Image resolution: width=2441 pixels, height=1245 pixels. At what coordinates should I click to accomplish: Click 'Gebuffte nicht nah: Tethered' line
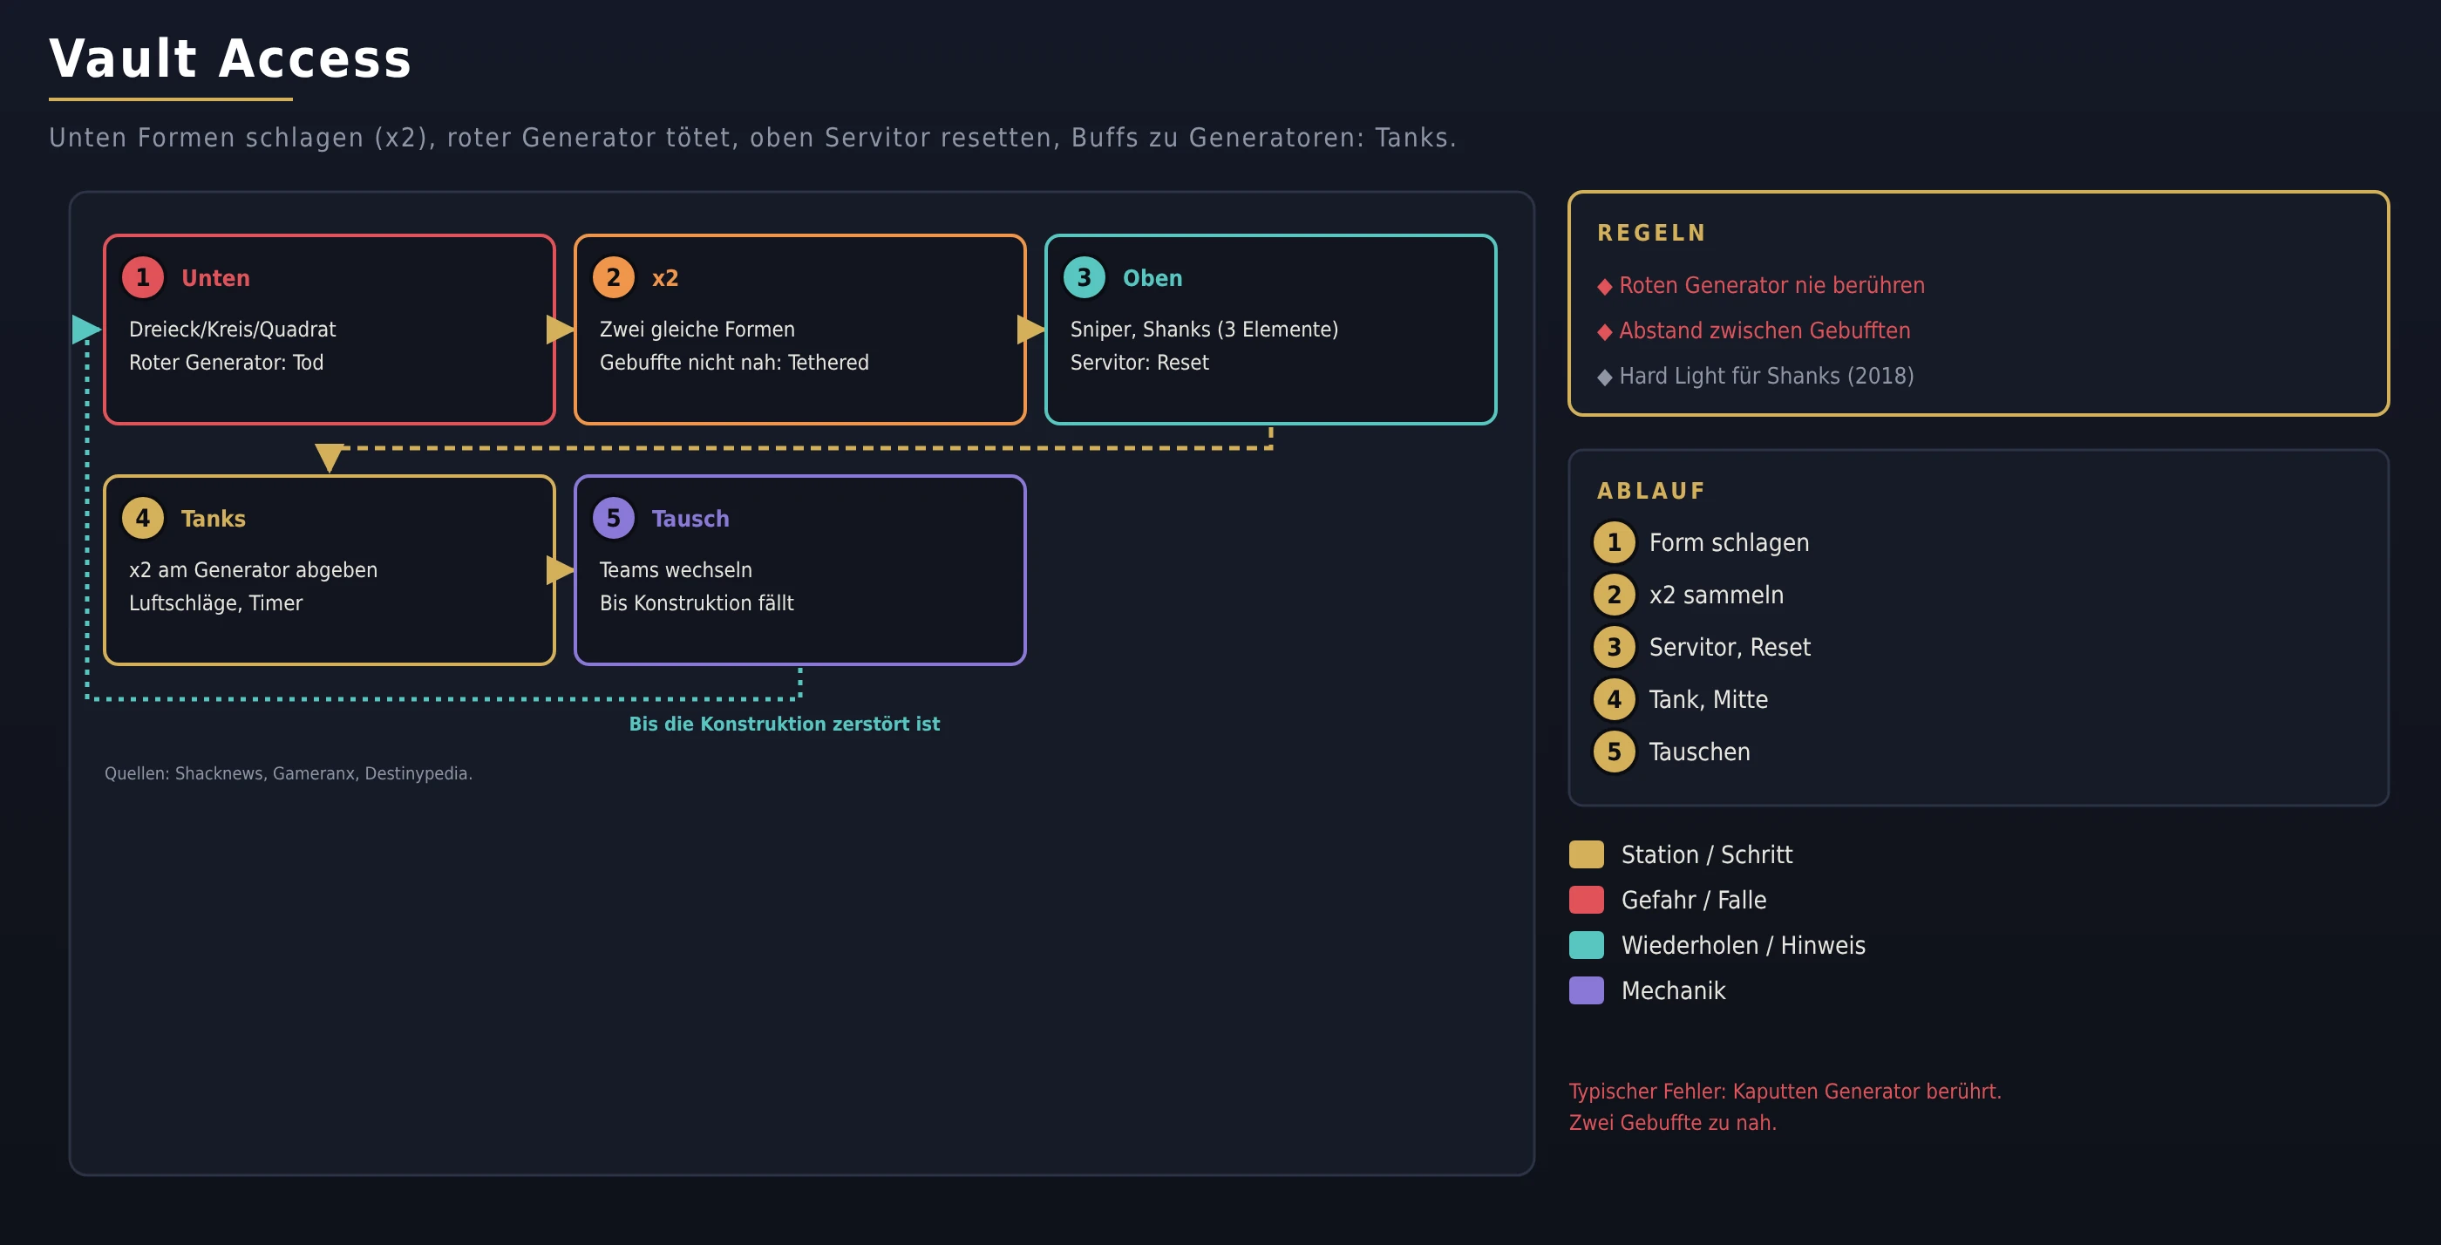click(x=734, y=363)
